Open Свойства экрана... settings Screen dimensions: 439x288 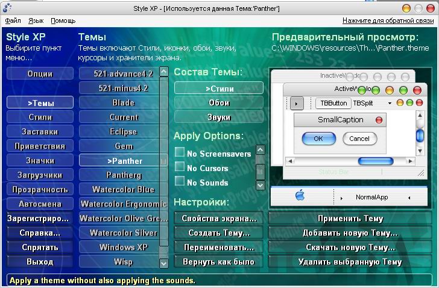(219, 218)
